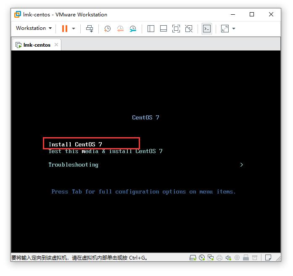Revert the VM to a snapshot
This screenshot has height=276, width=293.
[120, 29]
